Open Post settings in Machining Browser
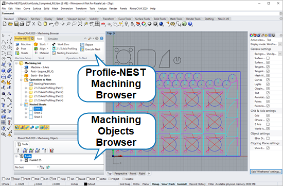283x186 pixels. point(21,48)
